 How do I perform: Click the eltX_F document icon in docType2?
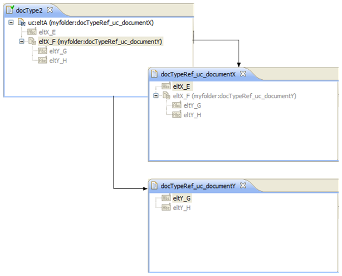(x=32, y=41)
